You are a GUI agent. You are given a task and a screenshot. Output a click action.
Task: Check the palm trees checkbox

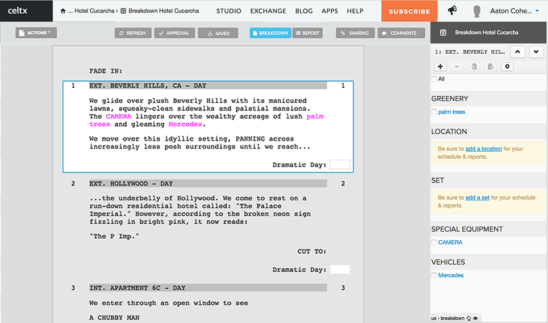[x=434, y=112]
